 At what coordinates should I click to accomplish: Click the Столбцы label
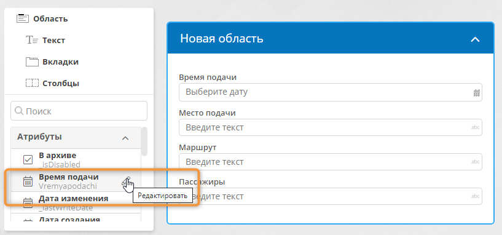click(61, 83)
